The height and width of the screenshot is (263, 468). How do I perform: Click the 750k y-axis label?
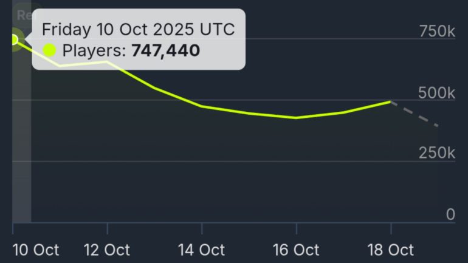[x=437, y=31]
